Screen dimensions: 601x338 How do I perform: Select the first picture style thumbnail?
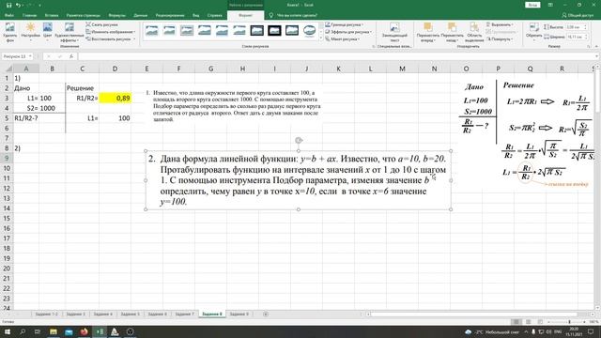(x=152, y=31)
